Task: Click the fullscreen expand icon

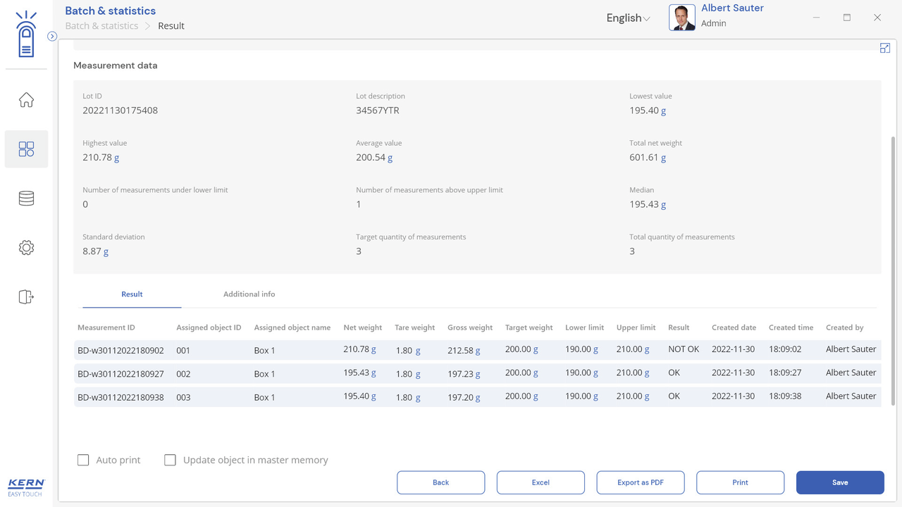Action: coord(885,48)
